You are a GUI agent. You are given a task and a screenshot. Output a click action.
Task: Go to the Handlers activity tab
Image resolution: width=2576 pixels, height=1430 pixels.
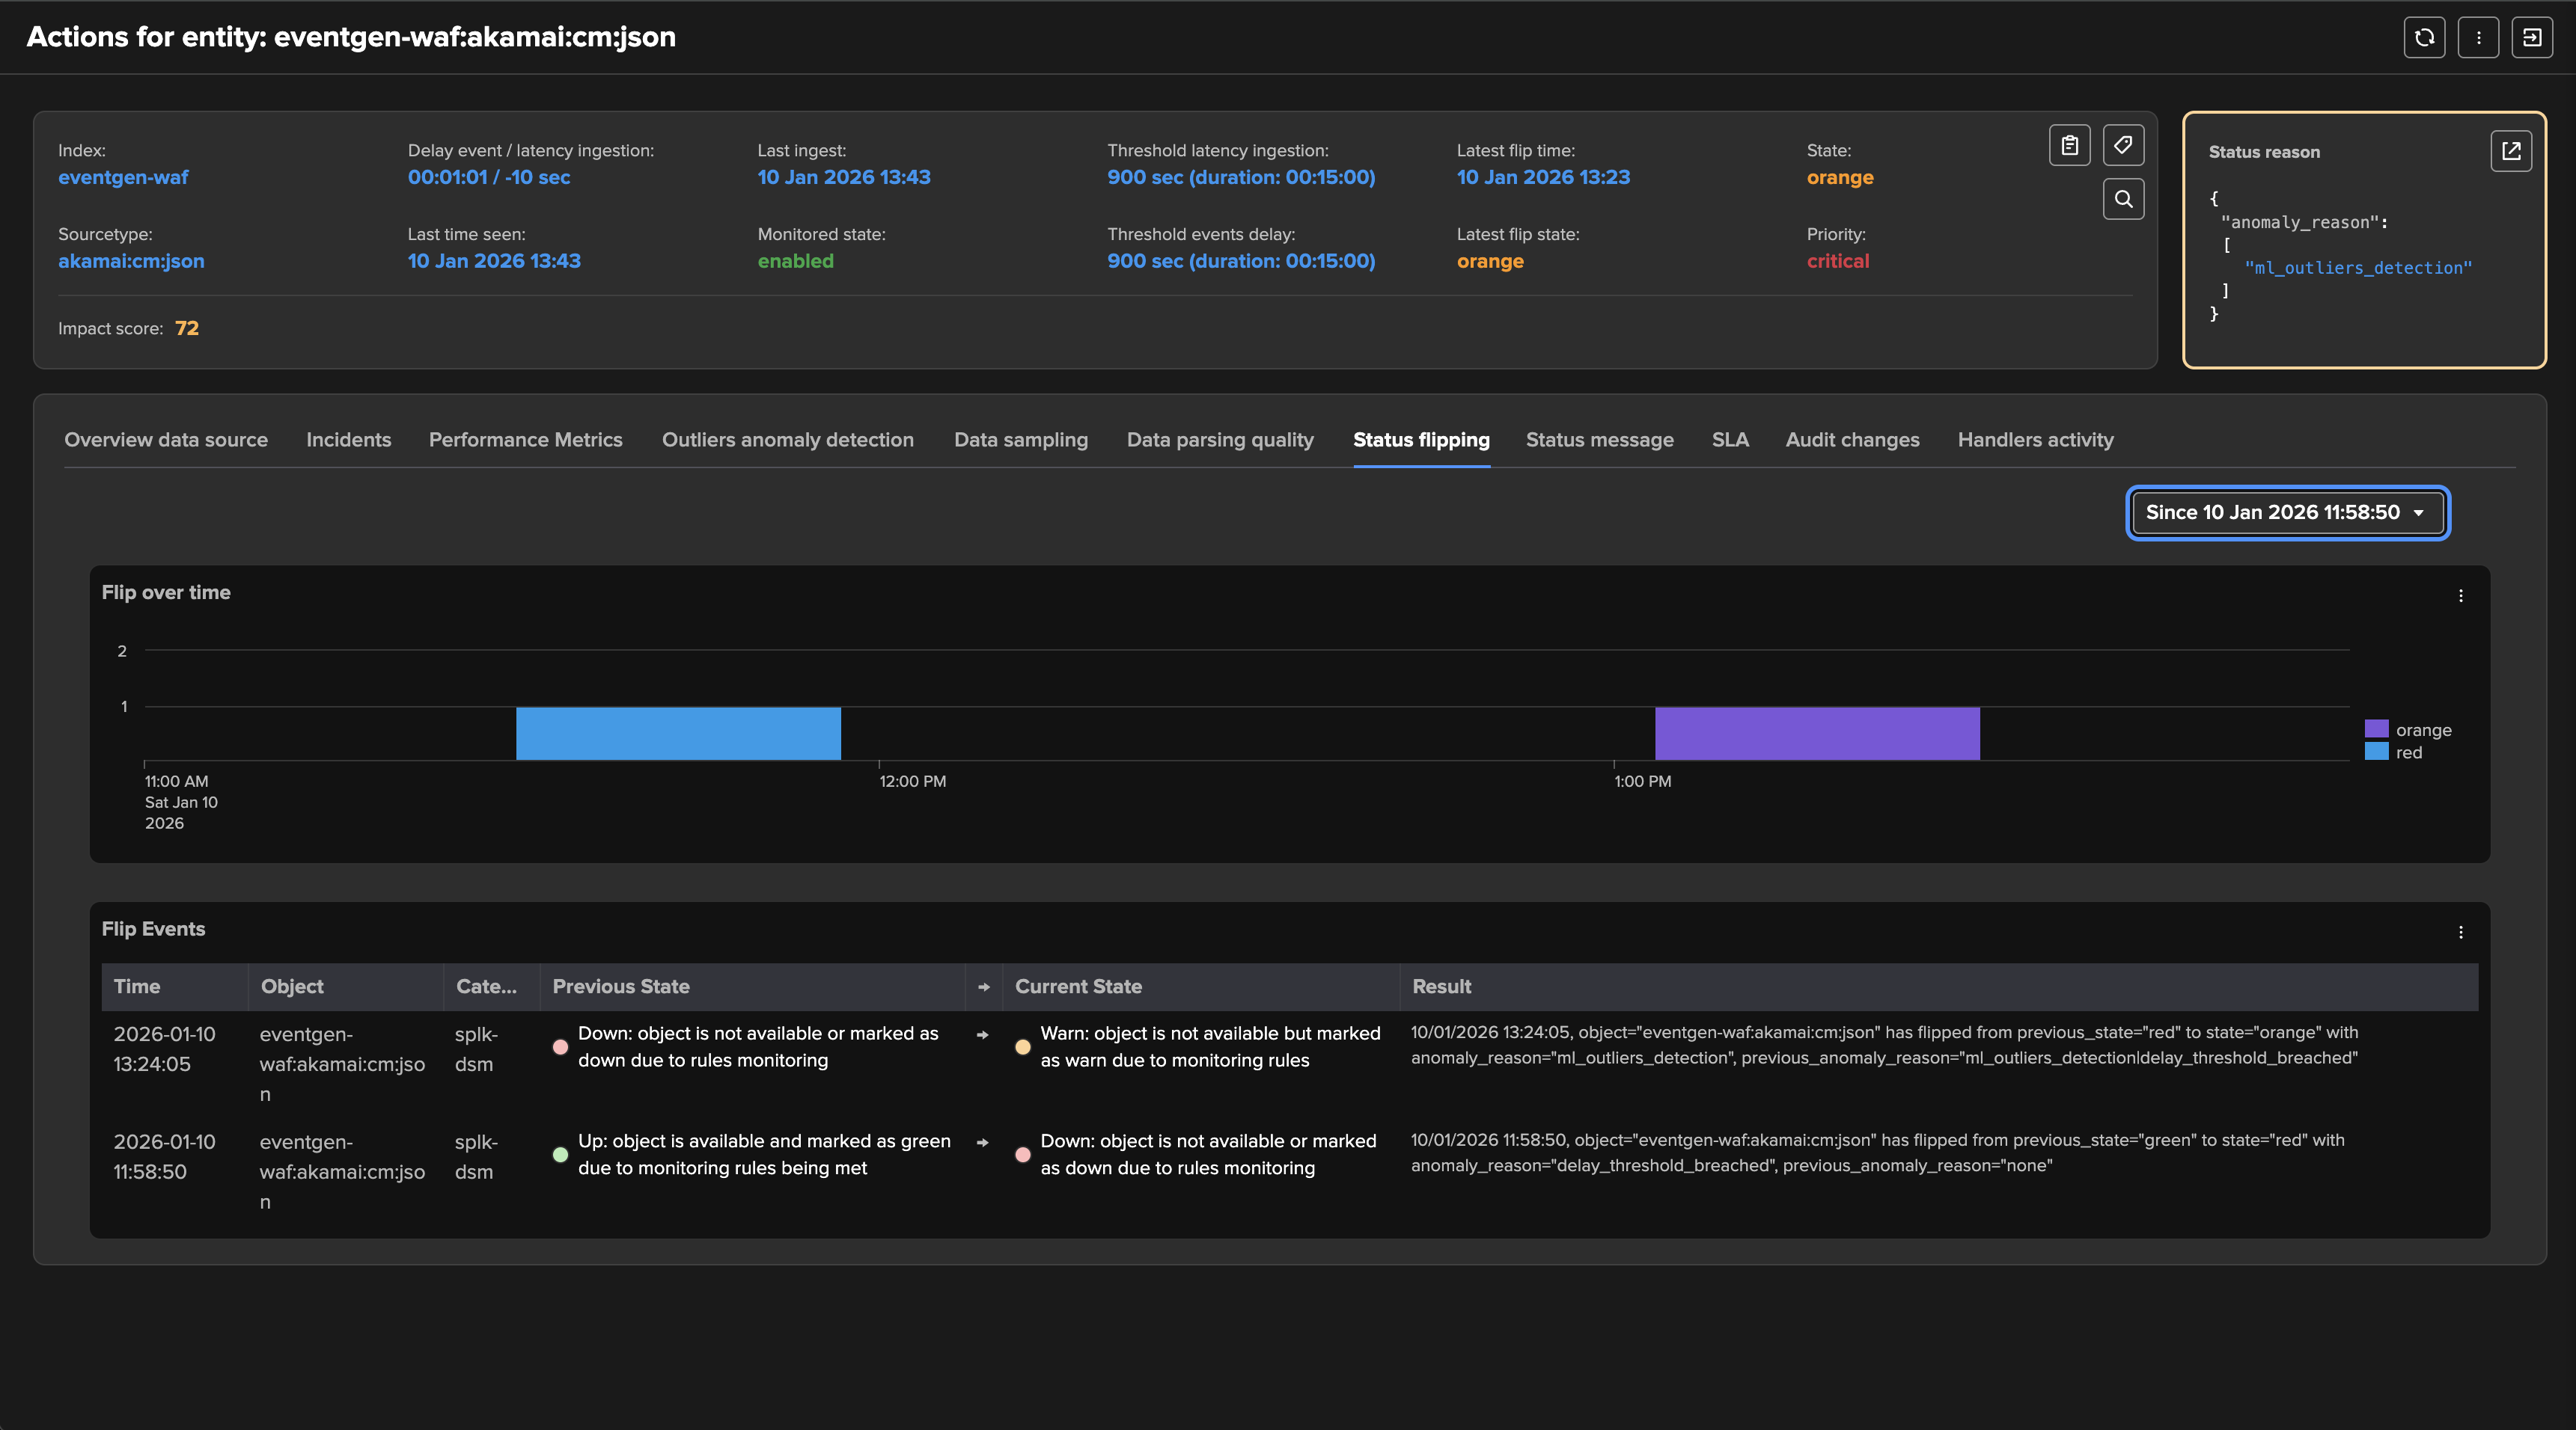click(x=2035, y=440)
